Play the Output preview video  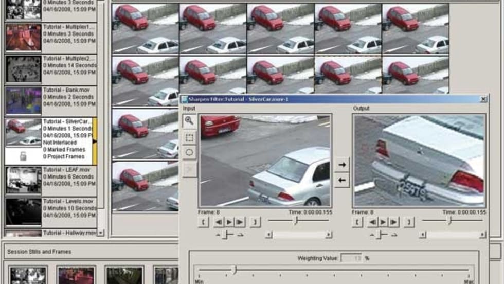coord(383,222)
